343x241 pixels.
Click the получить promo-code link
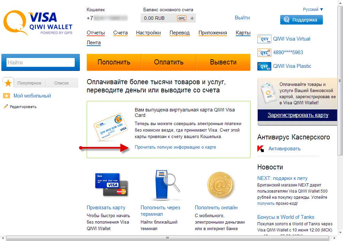pos(266,204)
